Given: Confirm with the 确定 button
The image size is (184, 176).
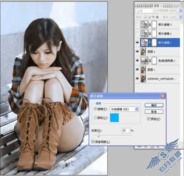Looking at the screenshot, I should [154, 105].
